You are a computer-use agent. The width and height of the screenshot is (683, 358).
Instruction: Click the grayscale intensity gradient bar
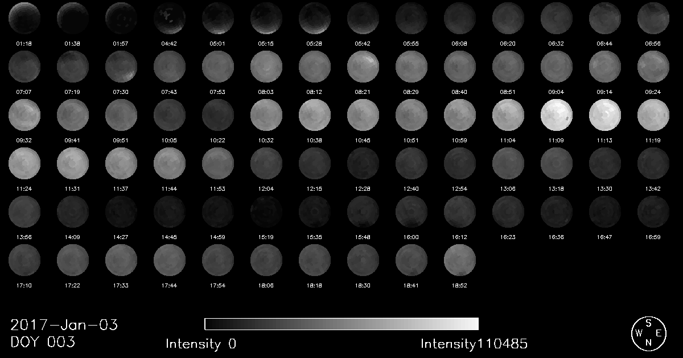pos(341,324)
